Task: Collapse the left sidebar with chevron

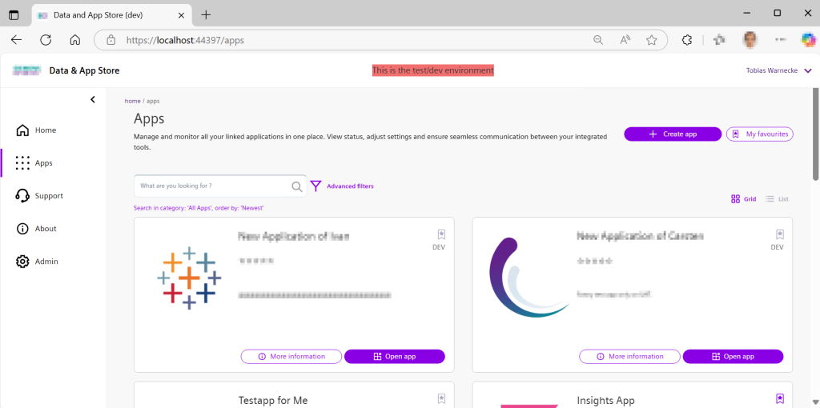Action: pos(93,99)
